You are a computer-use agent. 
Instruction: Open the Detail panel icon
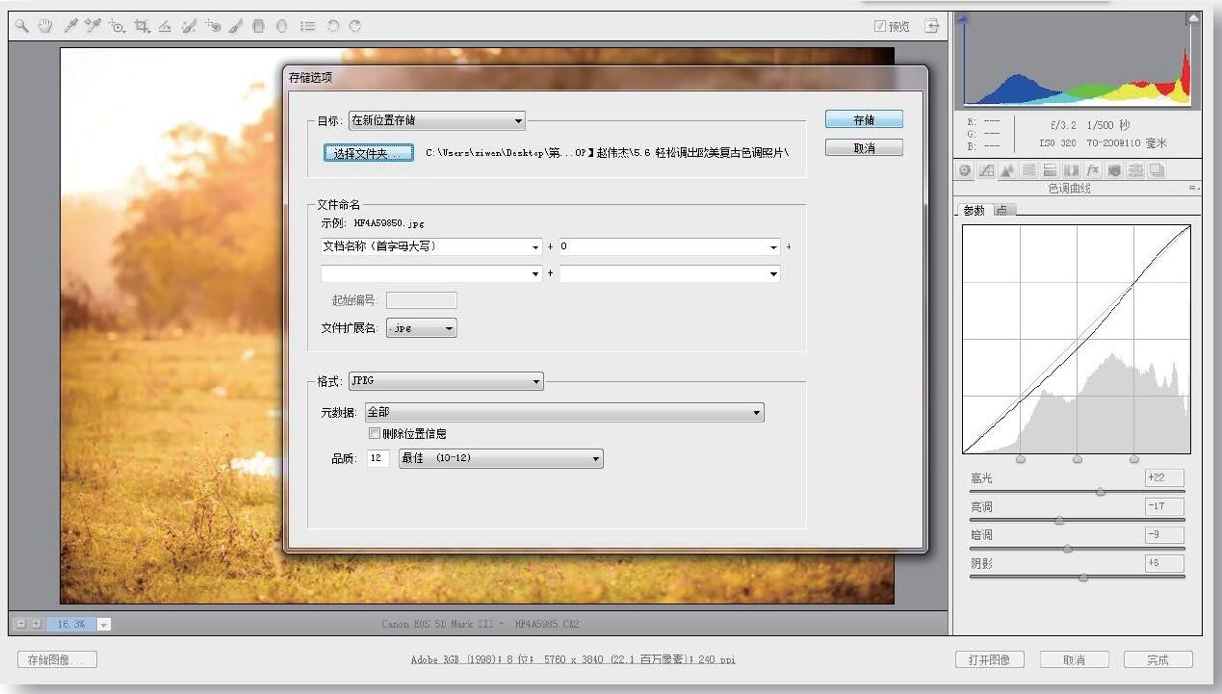pos(1007,170)
